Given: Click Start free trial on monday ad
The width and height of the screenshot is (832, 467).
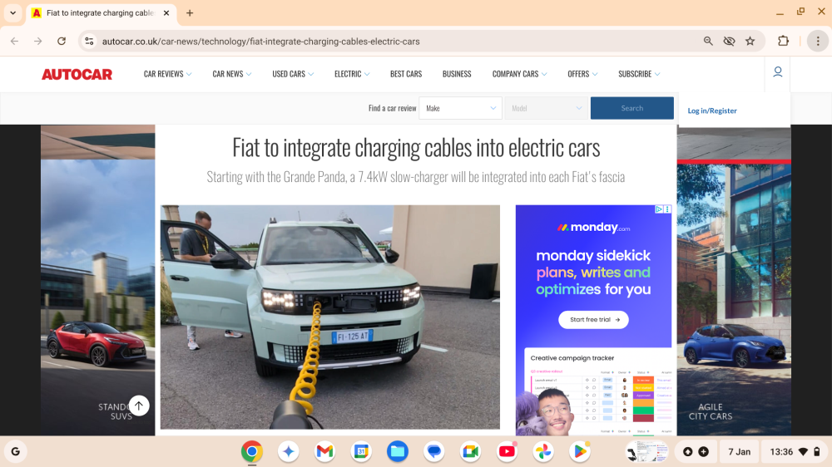Looking at the screenshot, I should (x=593, y=320).
